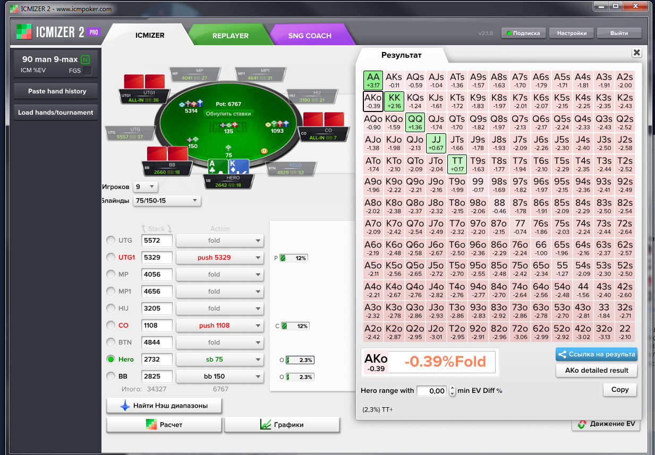Image resolution: width=655 pixels, height=455 pixels.
Task: Adjust the UTG1 push range slider P 12%
Action: click(294, 258)
